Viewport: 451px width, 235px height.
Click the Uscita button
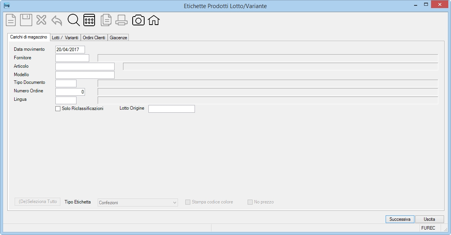(429, 219)
